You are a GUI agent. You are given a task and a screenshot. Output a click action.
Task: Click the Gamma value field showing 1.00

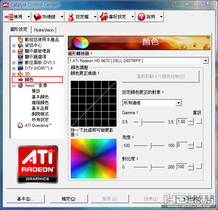coord(182,122)
